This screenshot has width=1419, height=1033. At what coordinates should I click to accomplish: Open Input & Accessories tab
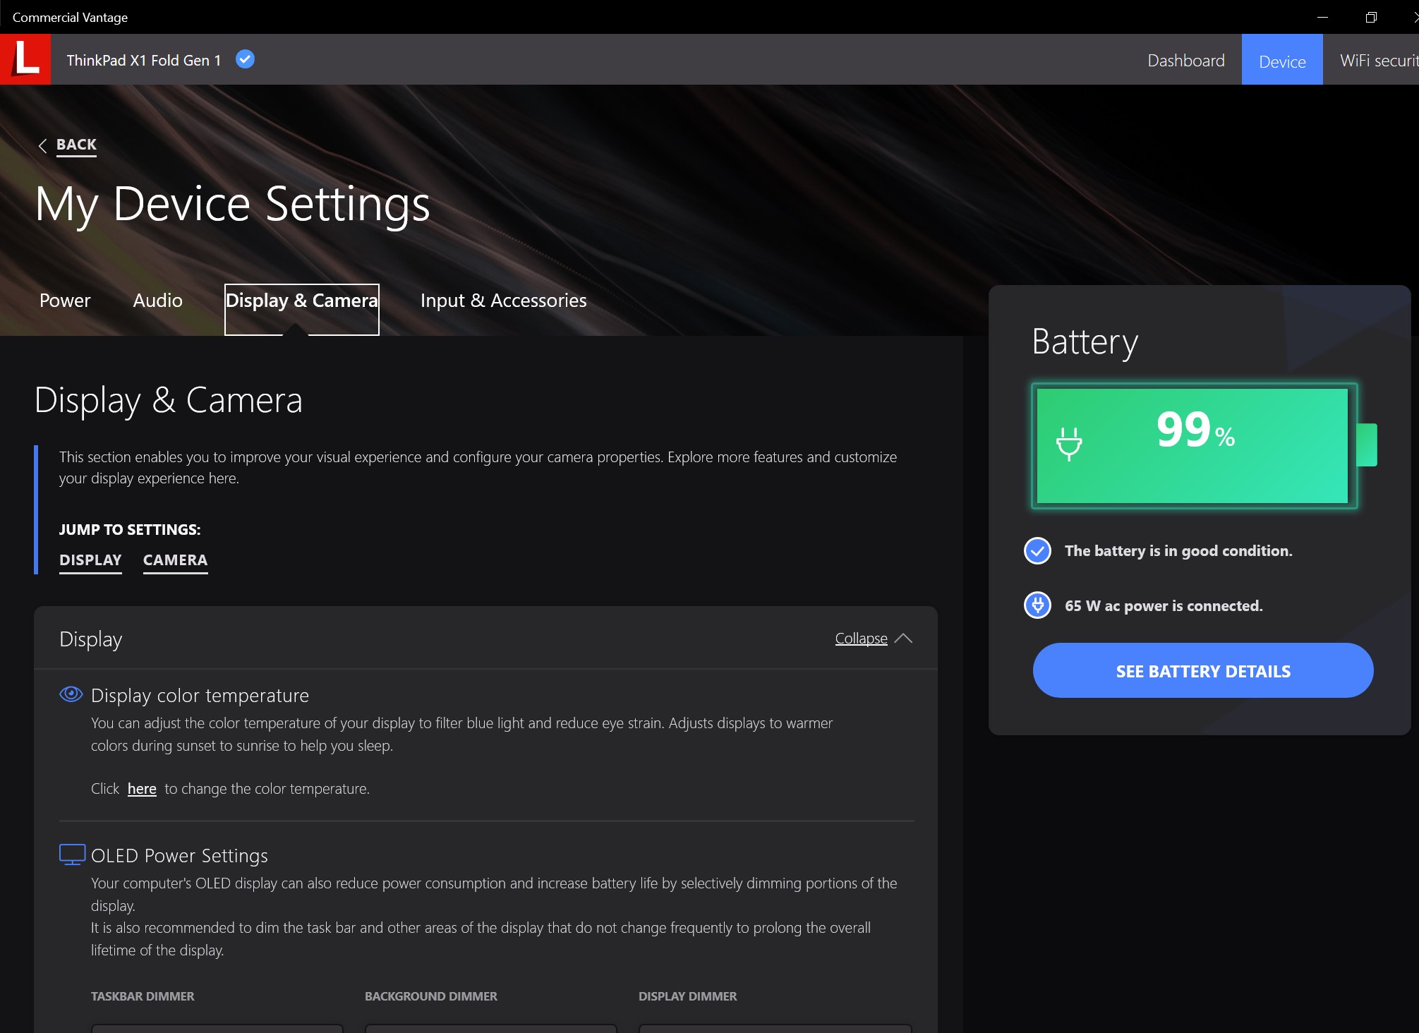503,301
